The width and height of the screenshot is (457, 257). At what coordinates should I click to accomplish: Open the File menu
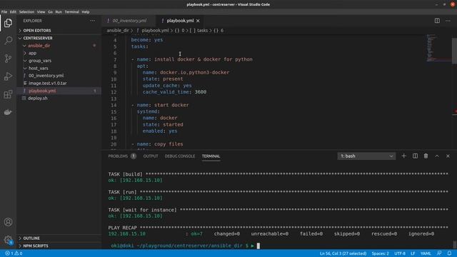click(x=4, y=12)
